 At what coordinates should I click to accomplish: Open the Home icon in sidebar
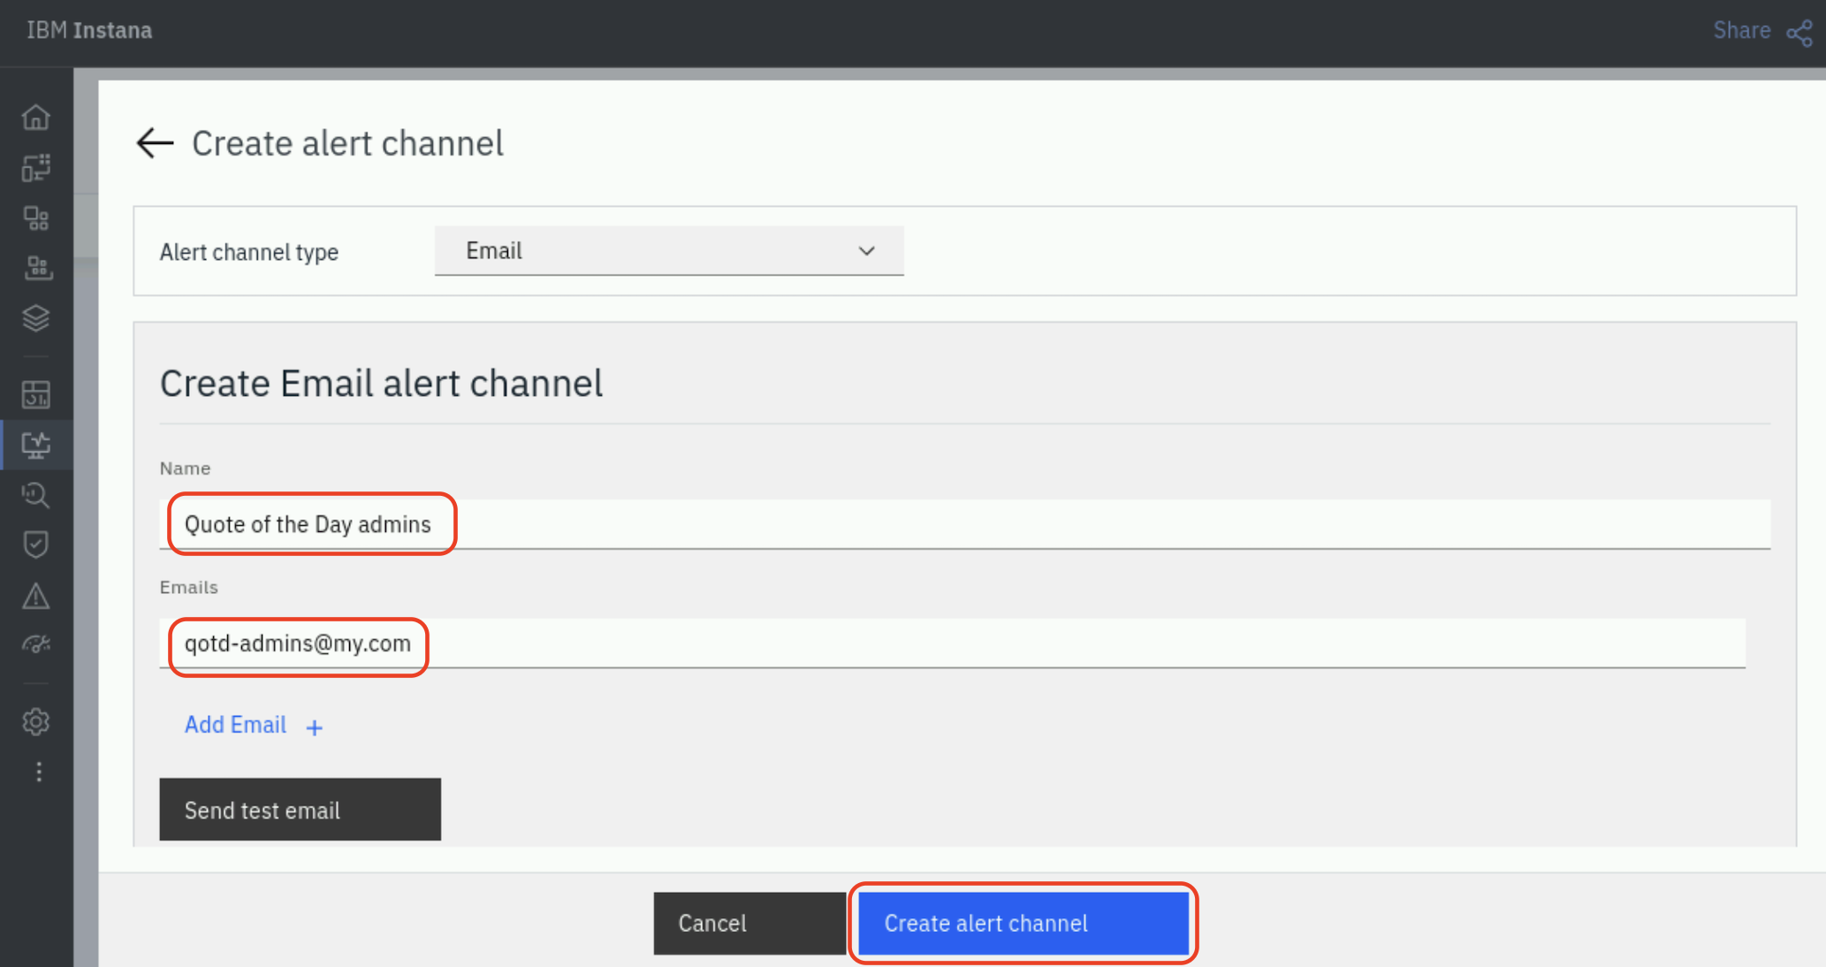36,117
